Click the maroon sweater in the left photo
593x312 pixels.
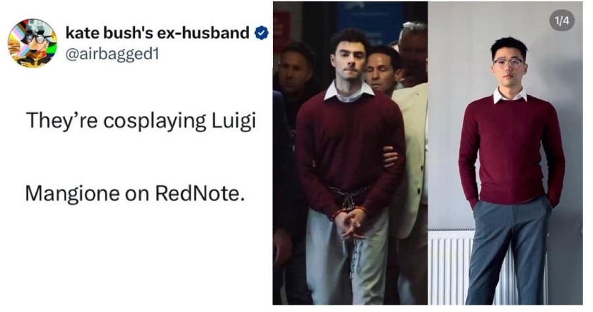click(350, 152)
